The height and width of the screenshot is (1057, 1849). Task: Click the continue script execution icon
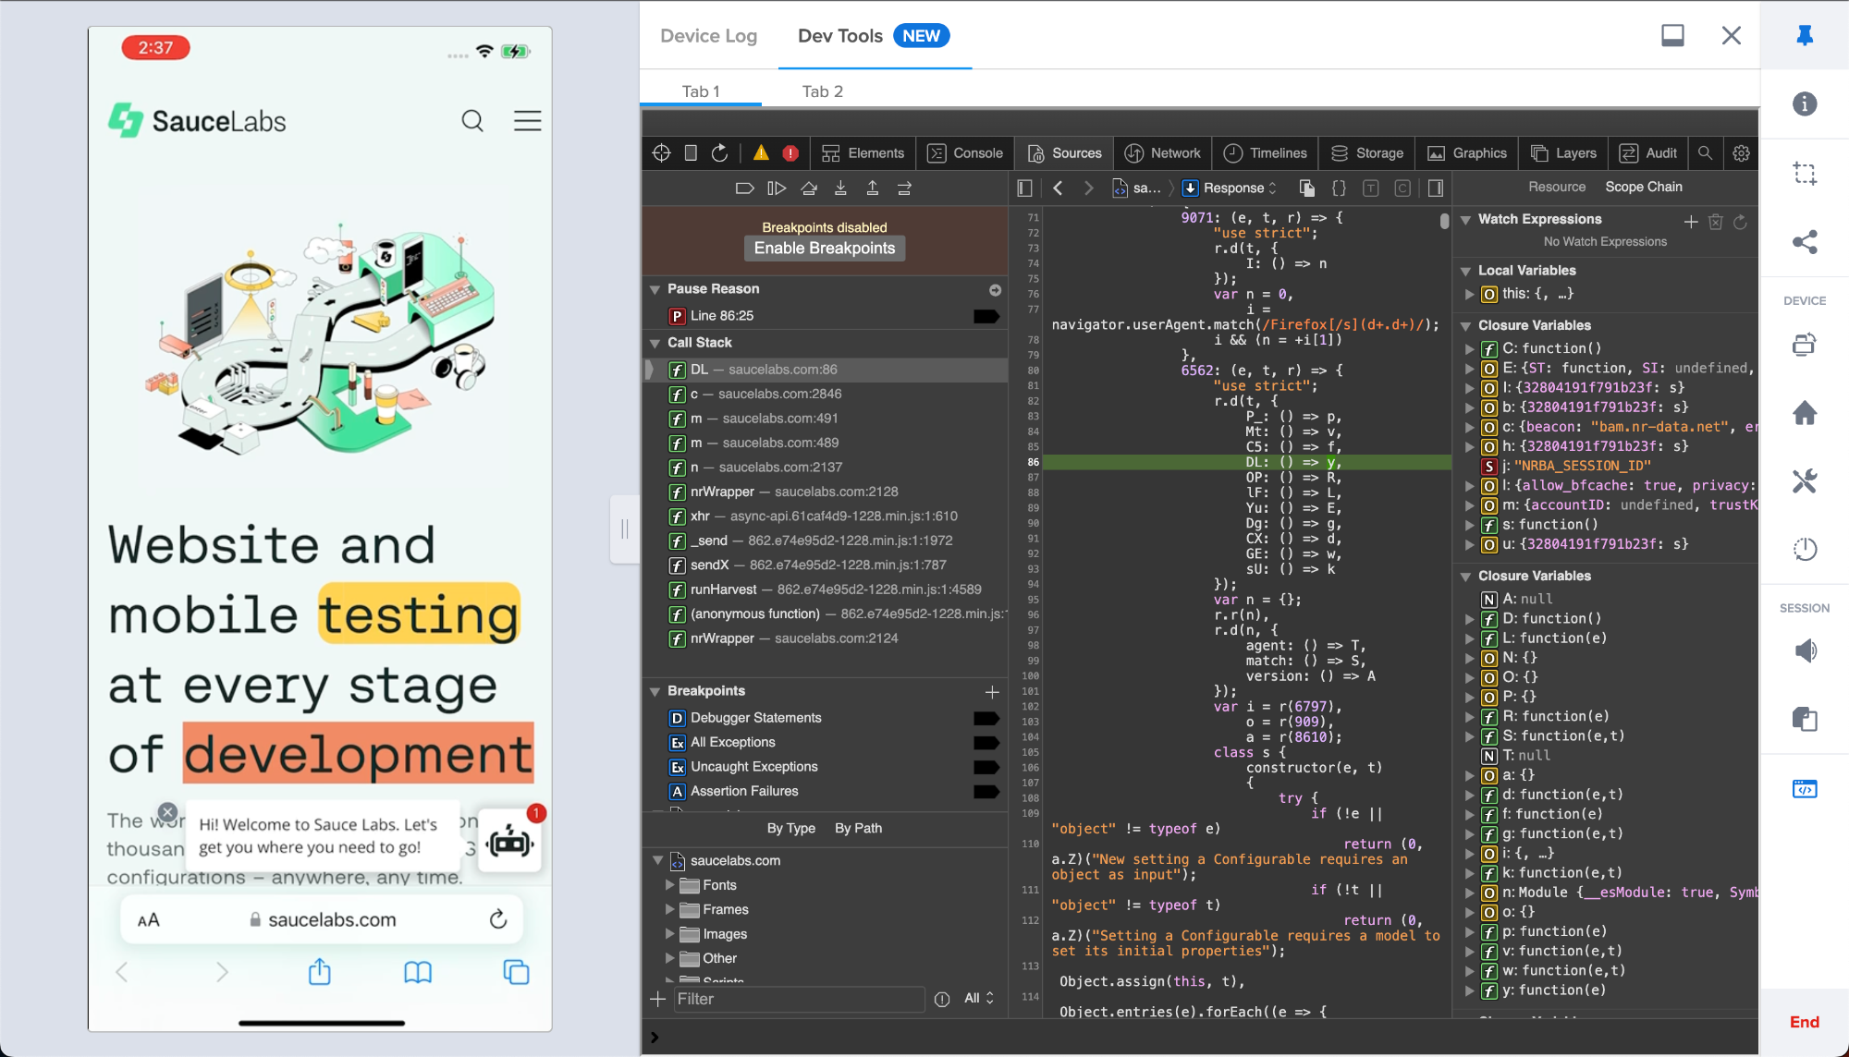point(777,188)
